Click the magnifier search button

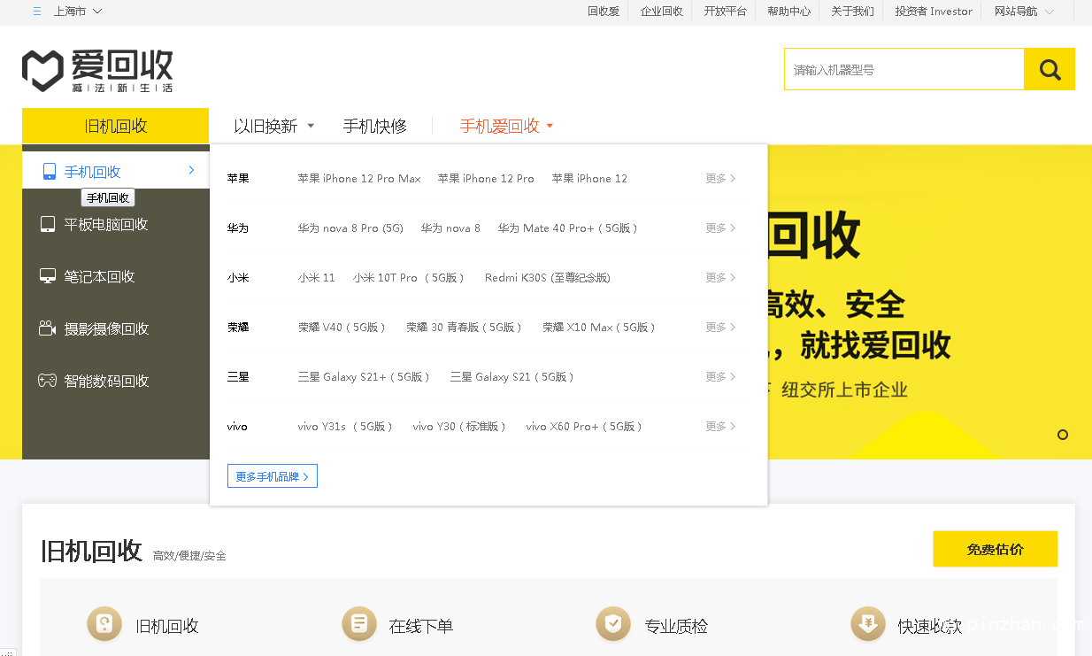tap(1050, 69)
